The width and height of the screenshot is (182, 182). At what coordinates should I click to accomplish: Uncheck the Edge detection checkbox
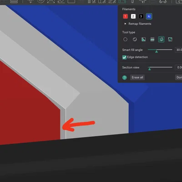[124, 57]
